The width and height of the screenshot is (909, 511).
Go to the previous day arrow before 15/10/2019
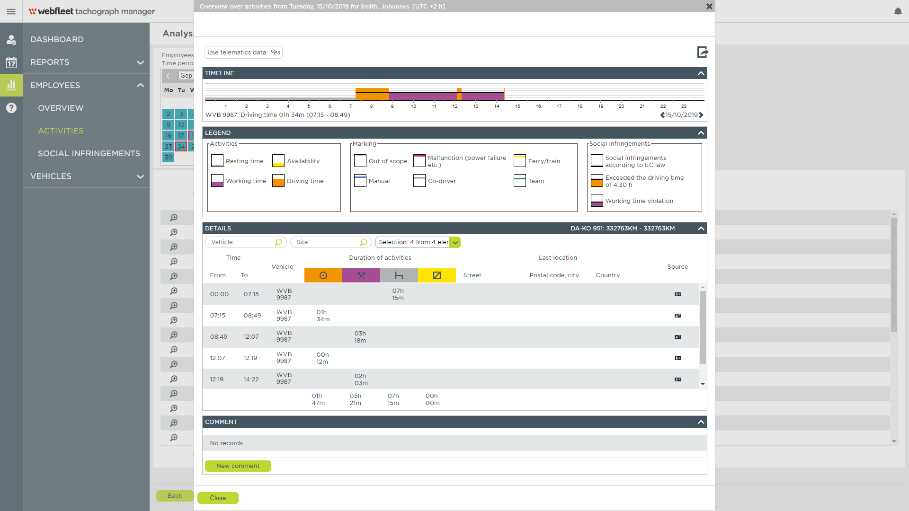[662, 115]
